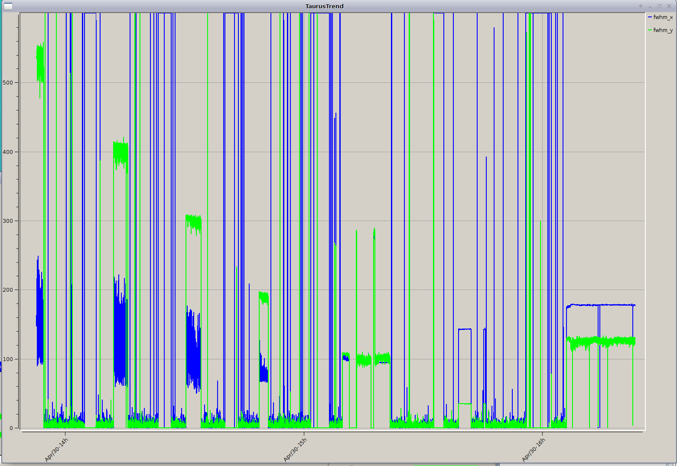Click the 400 tick label on the Y axis
Viewport: 677px width, 466px height.
[x=8, y=152]
